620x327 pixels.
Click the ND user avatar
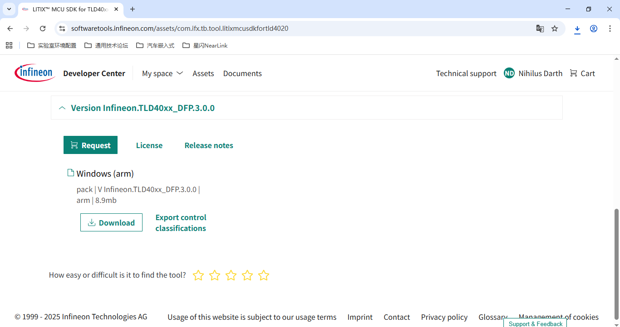click(509, 73)
